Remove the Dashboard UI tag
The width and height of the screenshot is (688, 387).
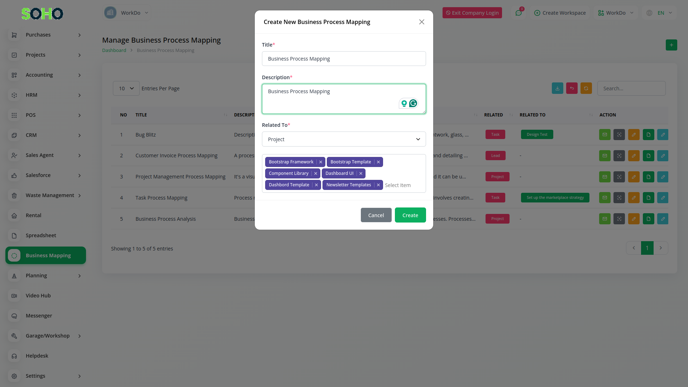[x=361, y=173]
